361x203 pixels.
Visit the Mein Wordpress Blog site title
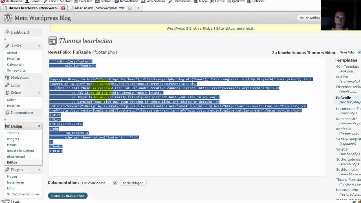point(43,18)
